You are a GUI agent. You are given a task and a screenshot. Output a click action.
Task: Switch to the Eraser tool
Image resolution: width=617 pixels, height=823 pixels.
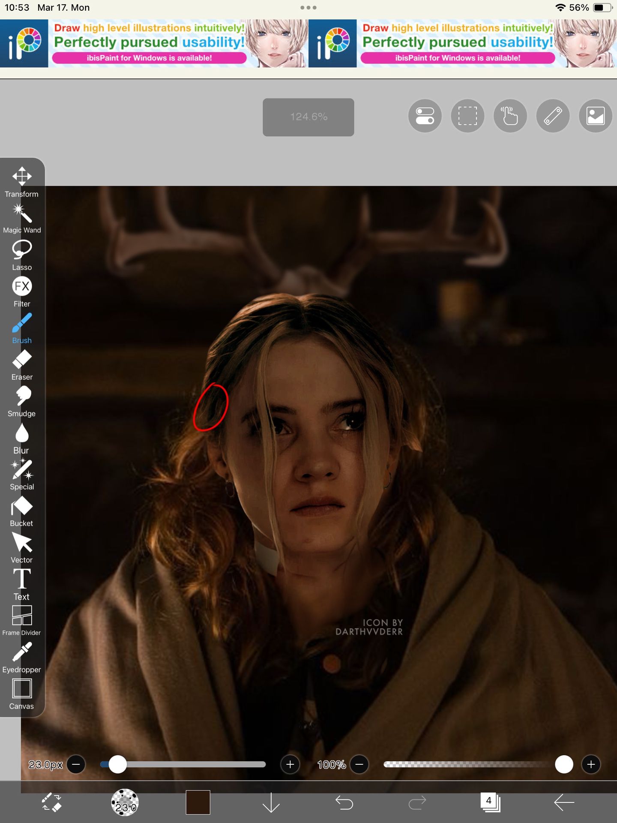22,365
